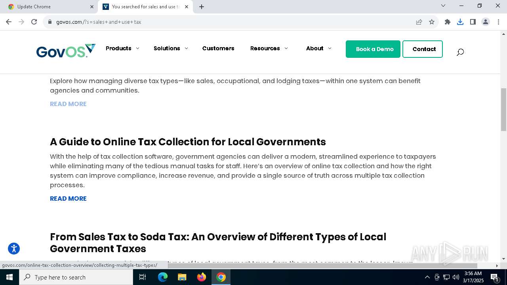Open the Chrome profile avatar
The image size is (507, 285).
point(486,22)
